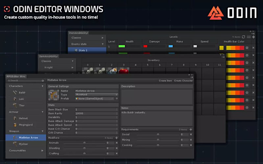Screen dimensions: 263x164
Task: Click the Mistletoe Arrow bow thumbnail
Action: (x=54, y=95)
